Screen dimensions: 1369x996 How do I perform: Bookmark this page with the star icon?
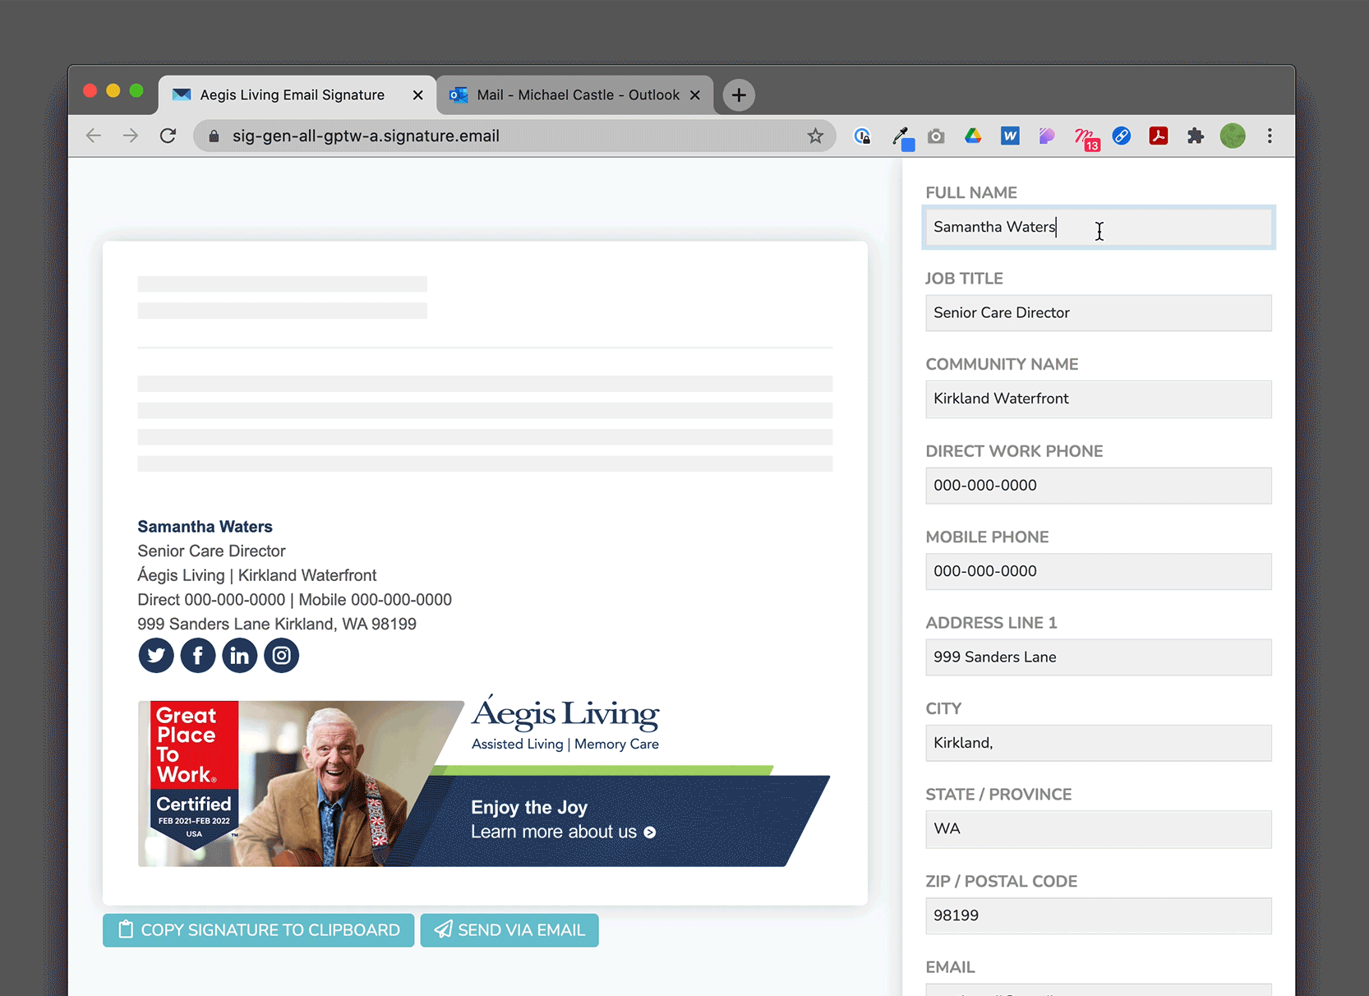815,136
